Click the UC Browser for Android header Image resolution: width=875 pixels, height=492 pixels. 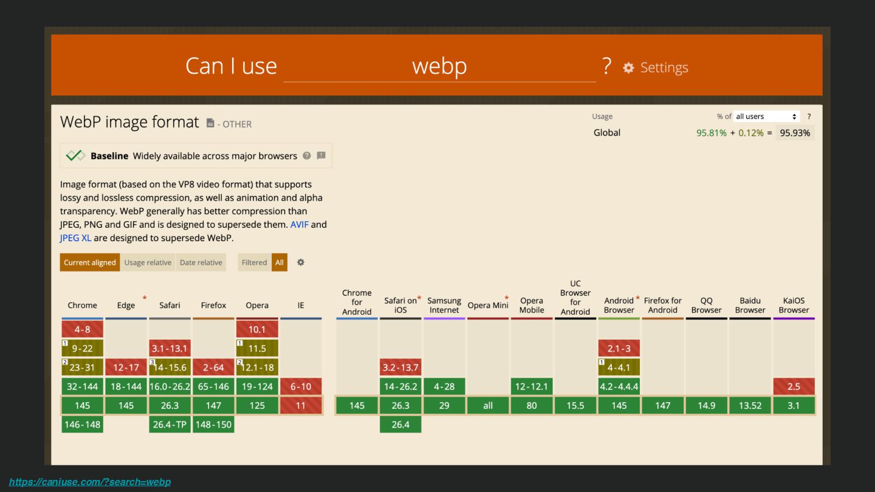click(x=575, y=298)
